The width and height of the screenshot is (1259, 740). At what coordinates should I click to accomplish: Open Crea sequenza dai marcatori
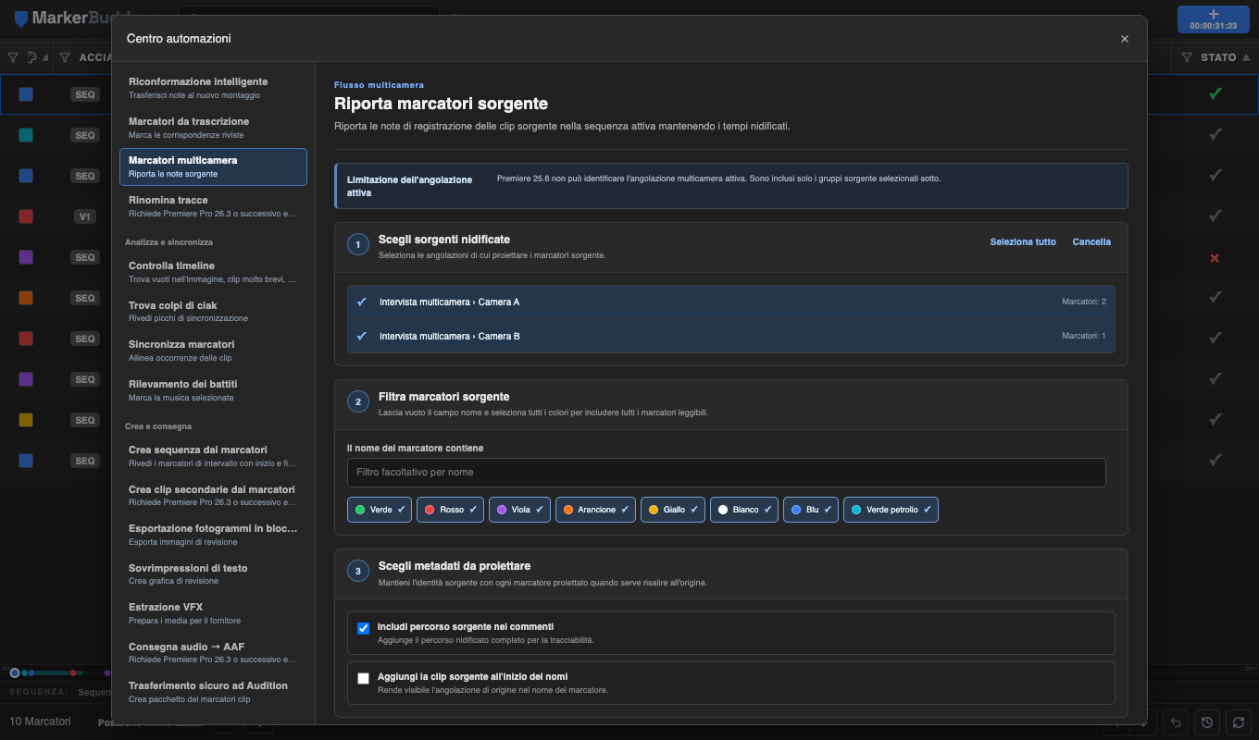(x=213, y=455)
